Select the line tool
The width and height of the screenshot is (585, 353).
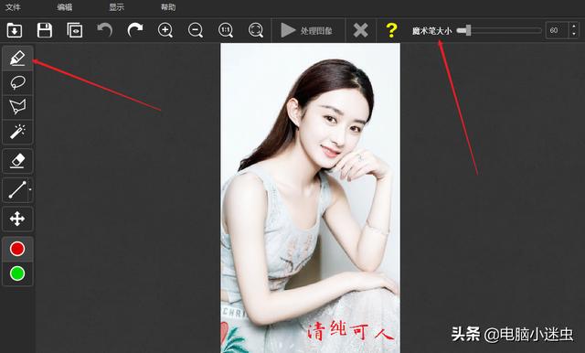click(x=17, y=190)
